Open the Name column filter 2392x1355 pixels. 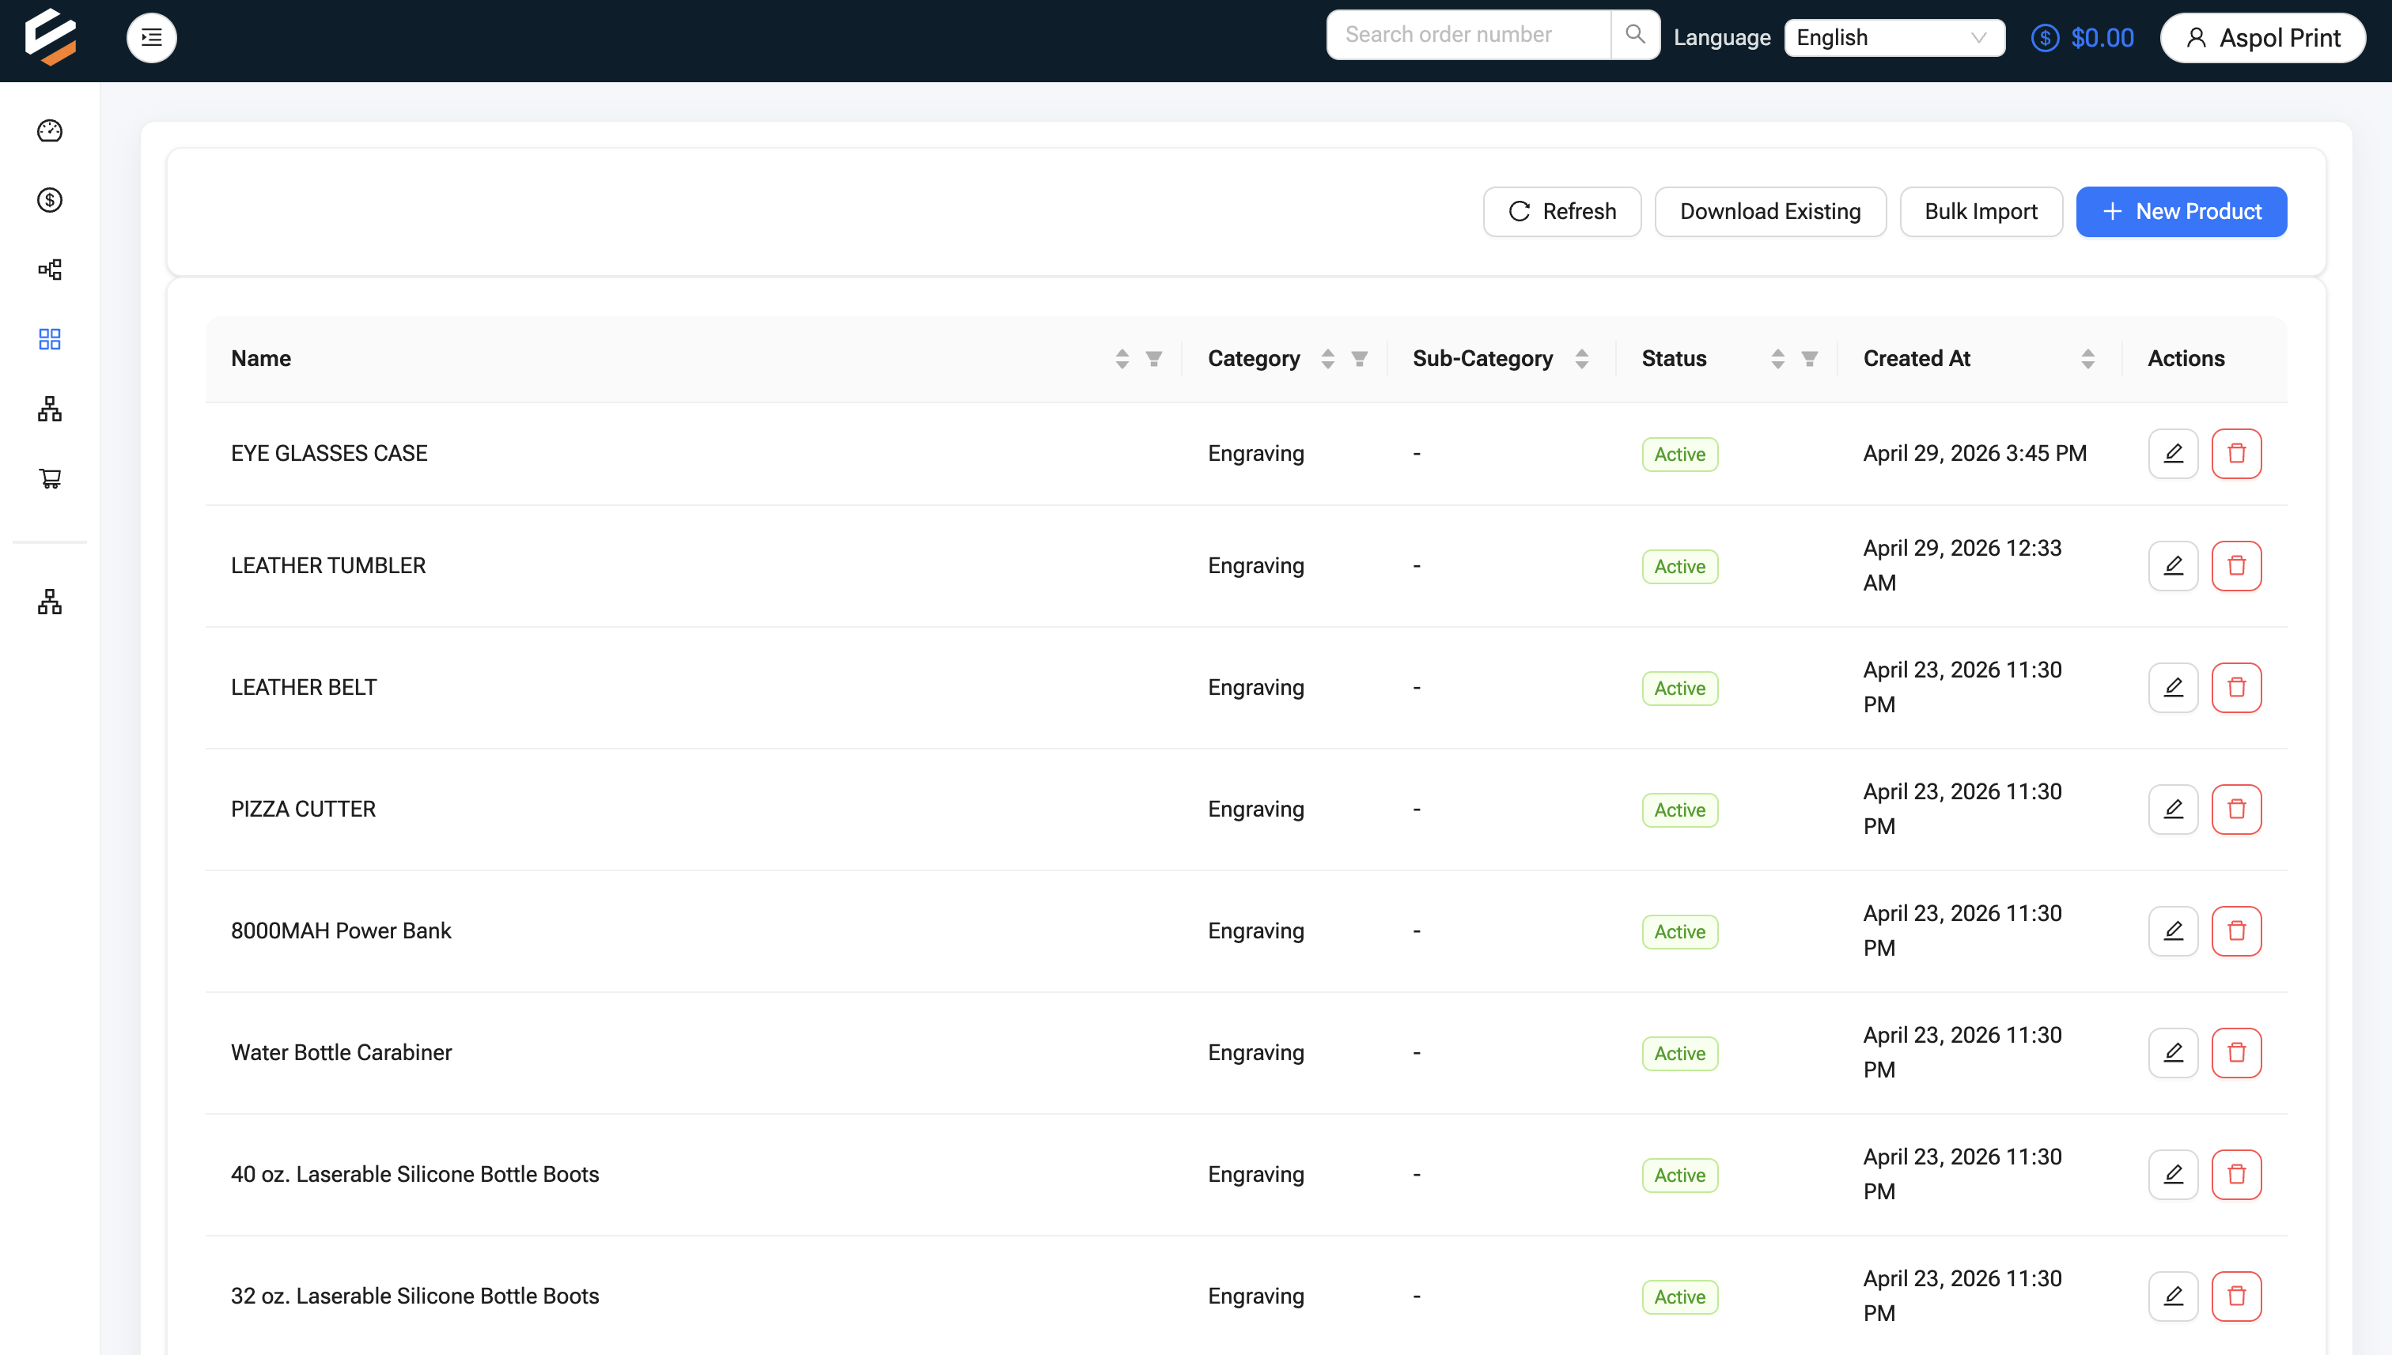pos(1153,359)
